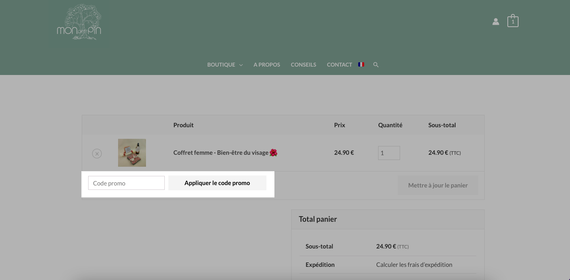Open Coffret femme - Bien-être du visage link
The height and width of the screenshot is (280, 570).
225,153
